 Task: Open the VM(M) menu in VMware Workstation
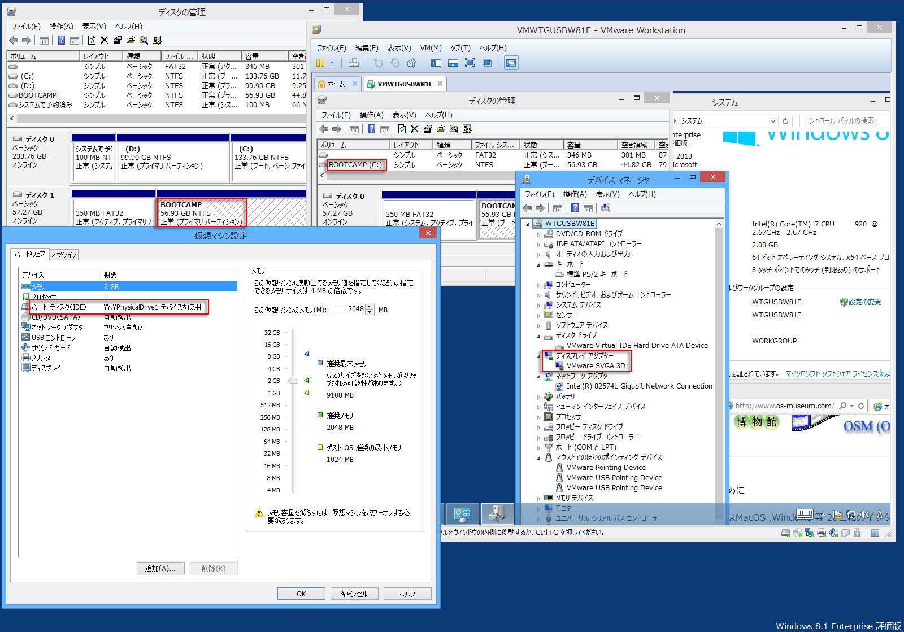[431, 48]
